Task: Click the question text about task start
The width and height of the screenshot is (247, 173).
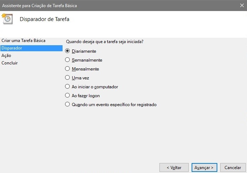Action: pyautogui.click(x=105, y=42)
